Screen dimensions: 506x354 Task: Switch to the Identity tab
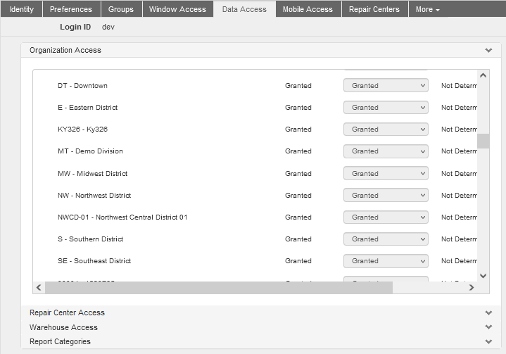[x=22, y=9]
